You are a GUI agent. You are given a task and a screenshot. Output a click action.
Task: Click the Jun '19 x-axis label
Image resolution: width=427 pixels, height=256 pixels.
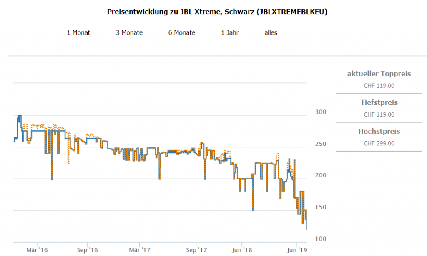297,250
